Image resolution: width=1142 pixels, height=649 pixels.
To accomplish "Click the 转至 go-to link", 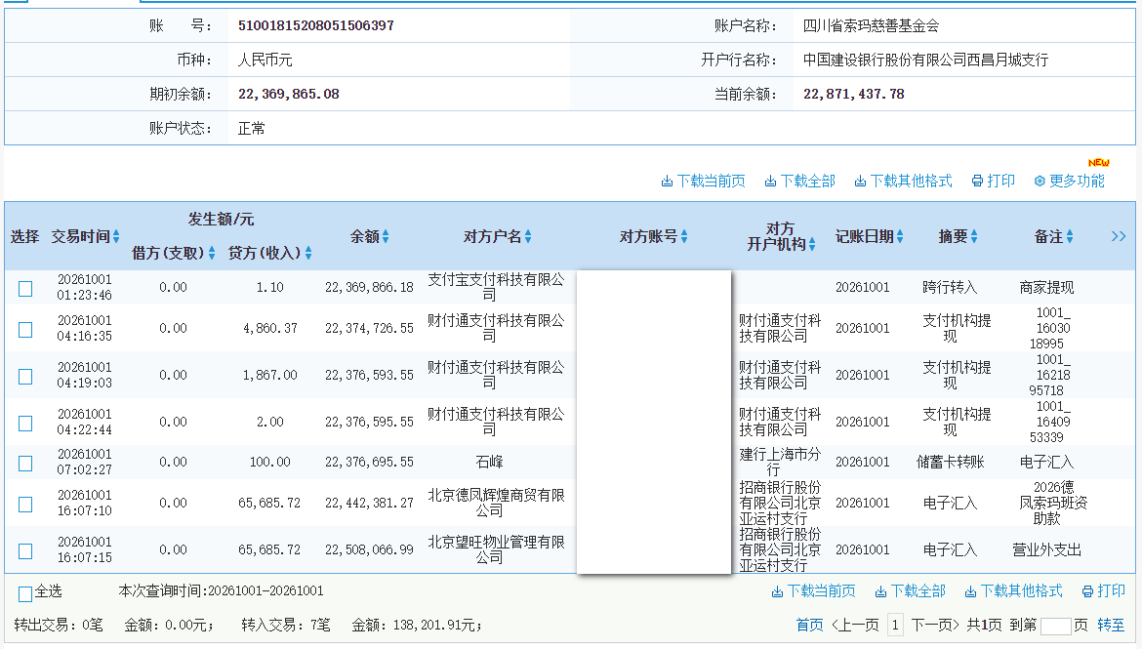I will point(1111,625).
